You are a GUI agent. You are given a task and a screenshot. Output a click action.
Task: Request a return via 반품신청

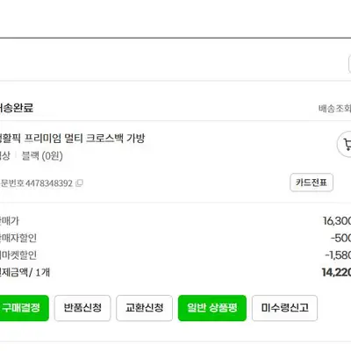click(82, 308)
